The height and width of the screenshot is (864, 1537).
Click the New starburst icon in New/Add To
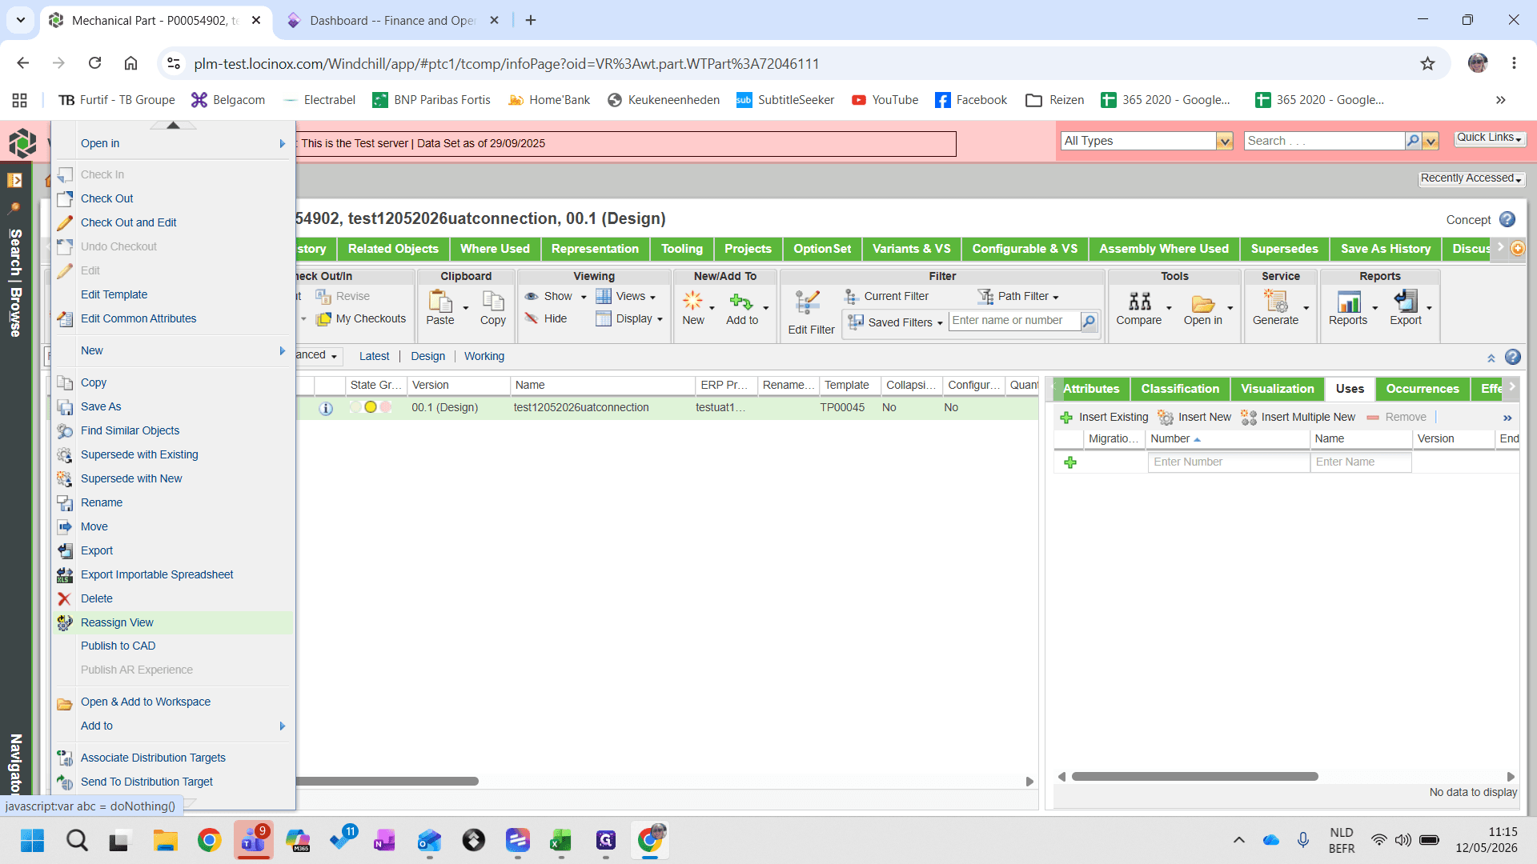692,301
